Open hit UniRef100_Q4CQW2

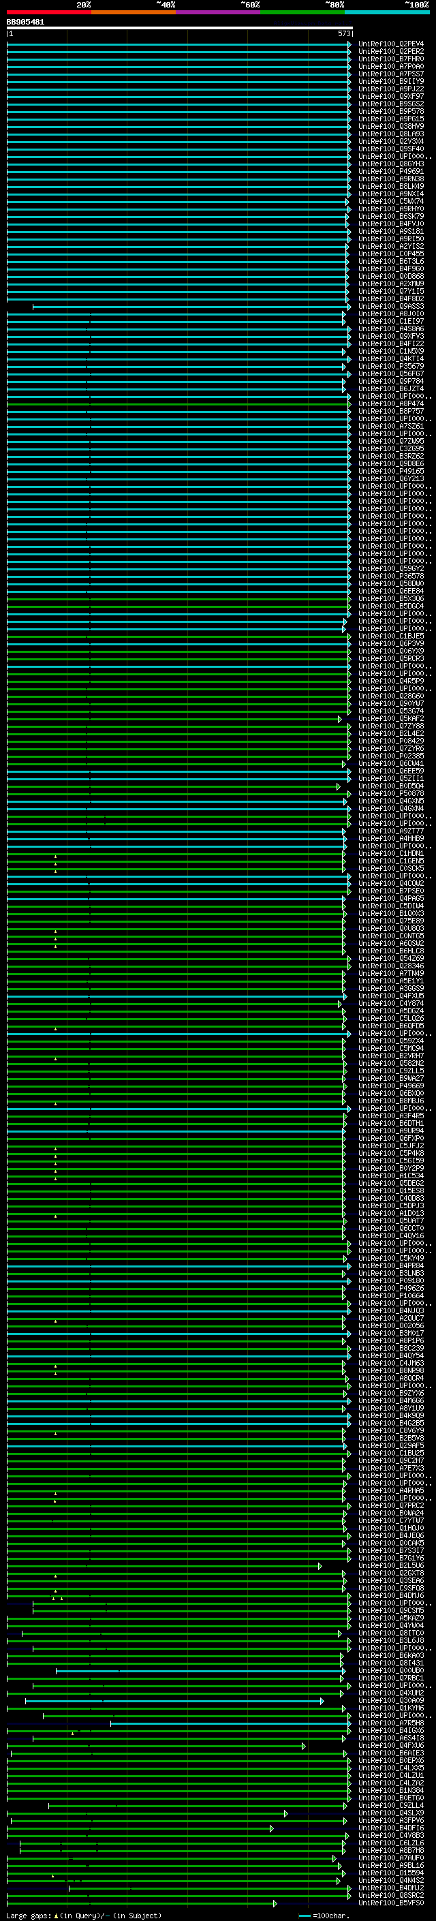(391, 884)
